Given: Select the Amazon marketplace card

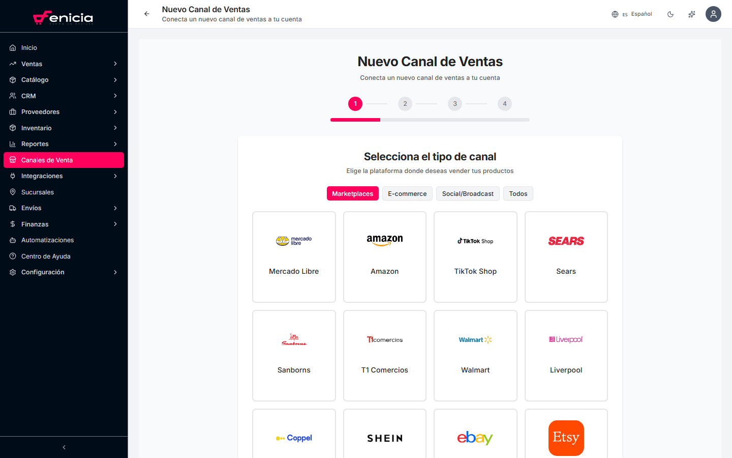Looking at the screenshot, I should click(385, 257).
